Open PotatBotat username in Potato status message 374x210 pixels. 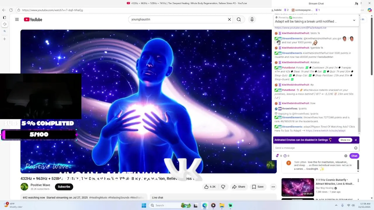pyautogui.click(x=288, y=68)
